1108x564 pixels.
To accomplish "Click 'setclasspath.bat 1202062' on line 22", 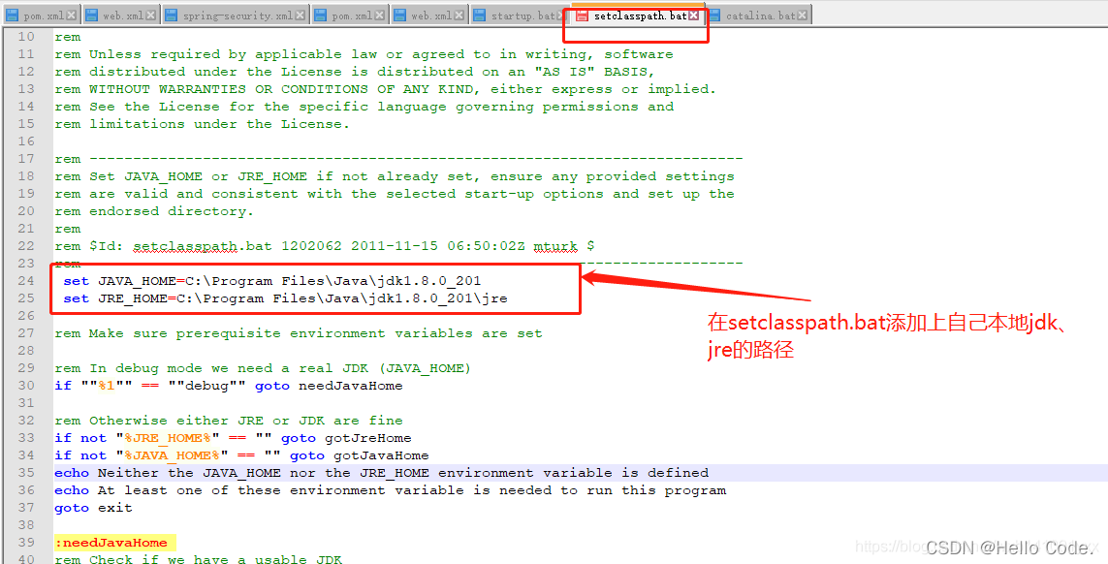I will point(237,246).
